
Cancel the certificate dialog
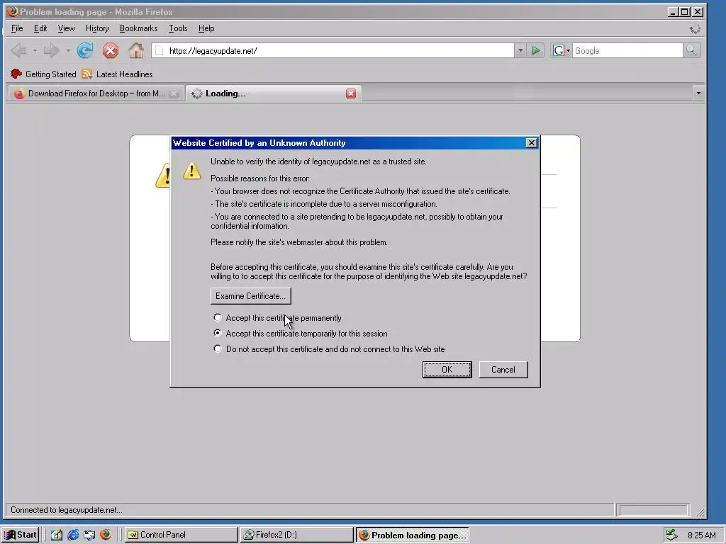pyautogui.click(x=503, y=370)
